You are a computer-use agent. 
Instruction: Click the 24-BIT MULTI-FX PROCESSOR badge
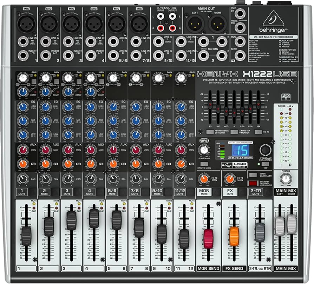point(274,37)
